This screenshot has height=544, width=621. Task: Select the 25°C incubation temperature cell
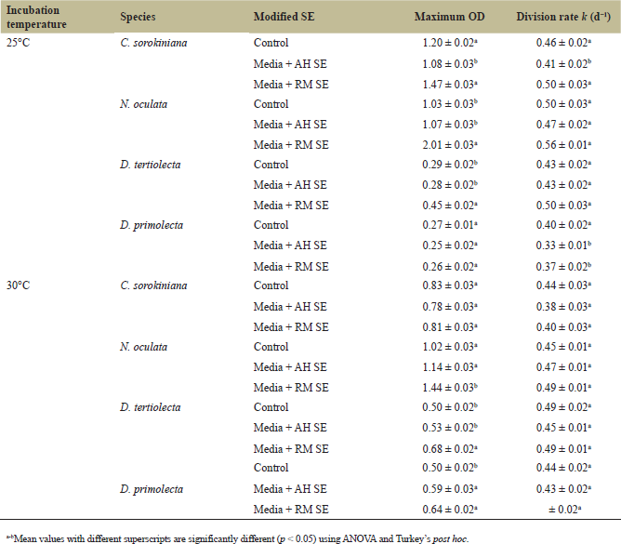pos(19,44)
